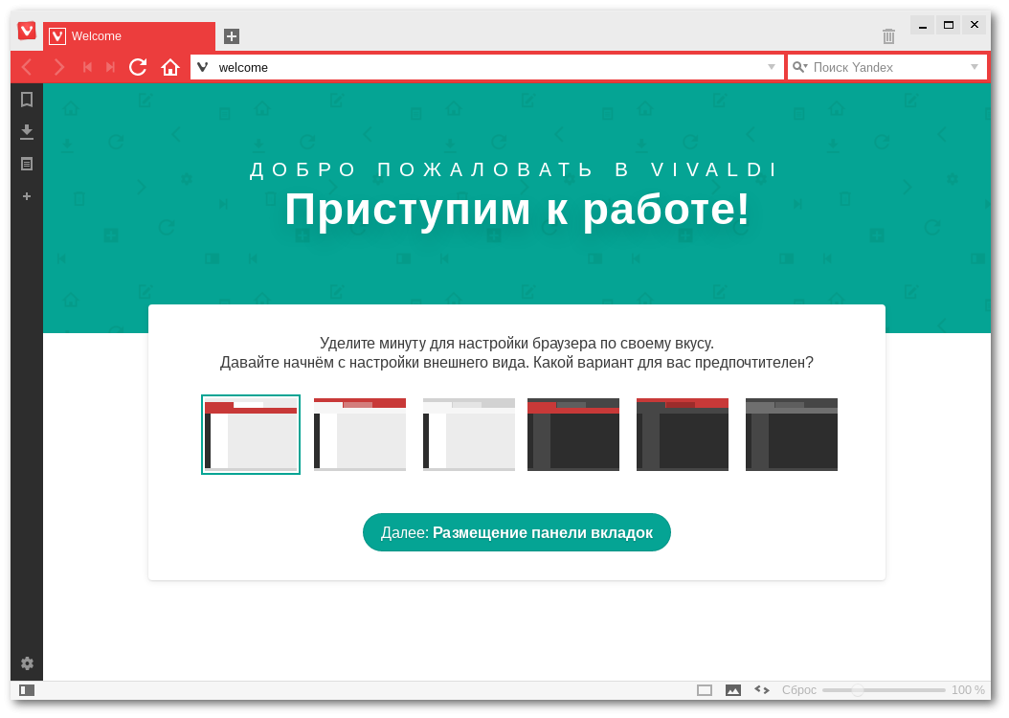Click the site info V icon in address bar
The width and height of the screenshot is (1009, 718).
(203, 67)
